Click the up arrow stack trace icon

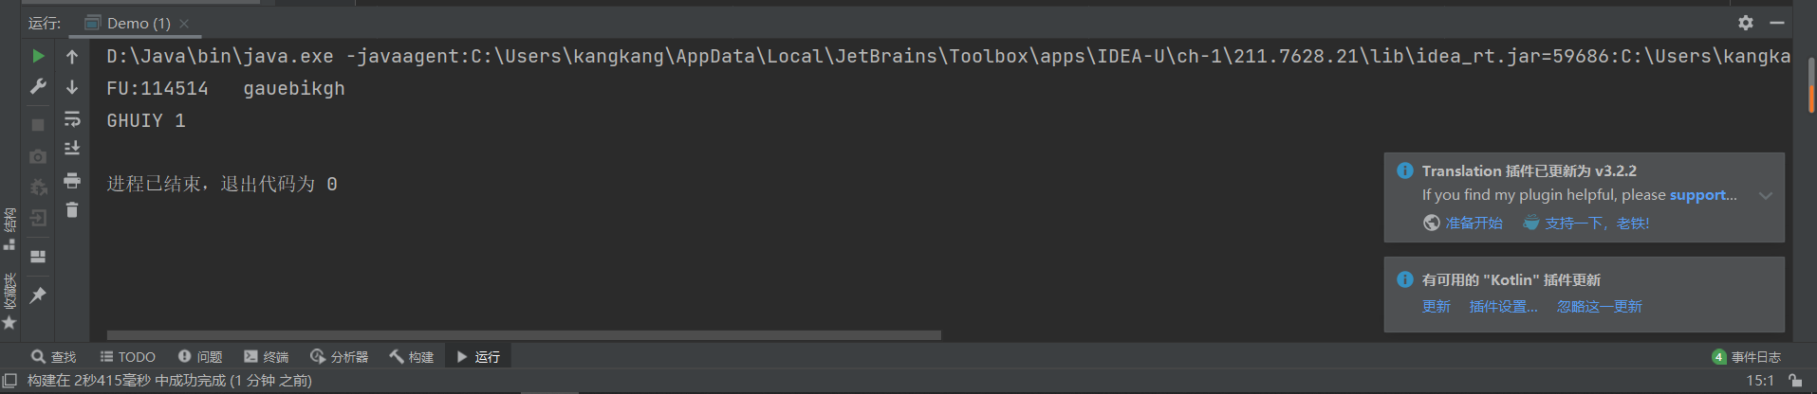72,57
